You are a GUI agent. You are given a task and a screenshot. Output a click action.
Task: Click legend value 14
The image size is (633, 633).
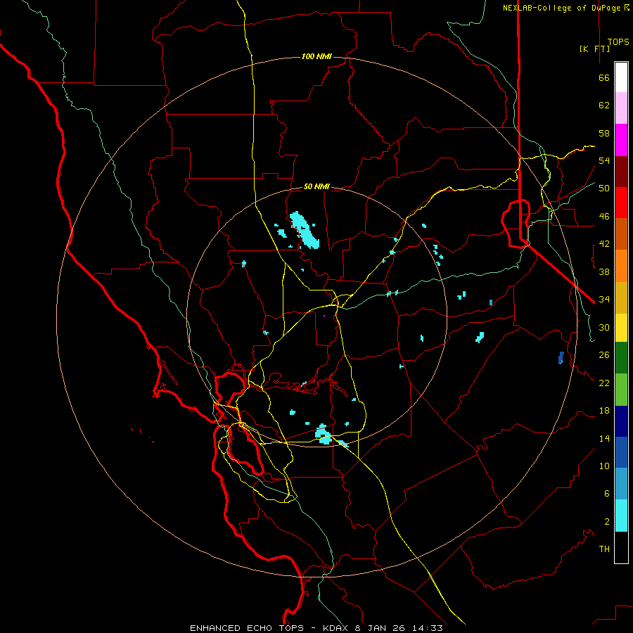coord(604,438)
